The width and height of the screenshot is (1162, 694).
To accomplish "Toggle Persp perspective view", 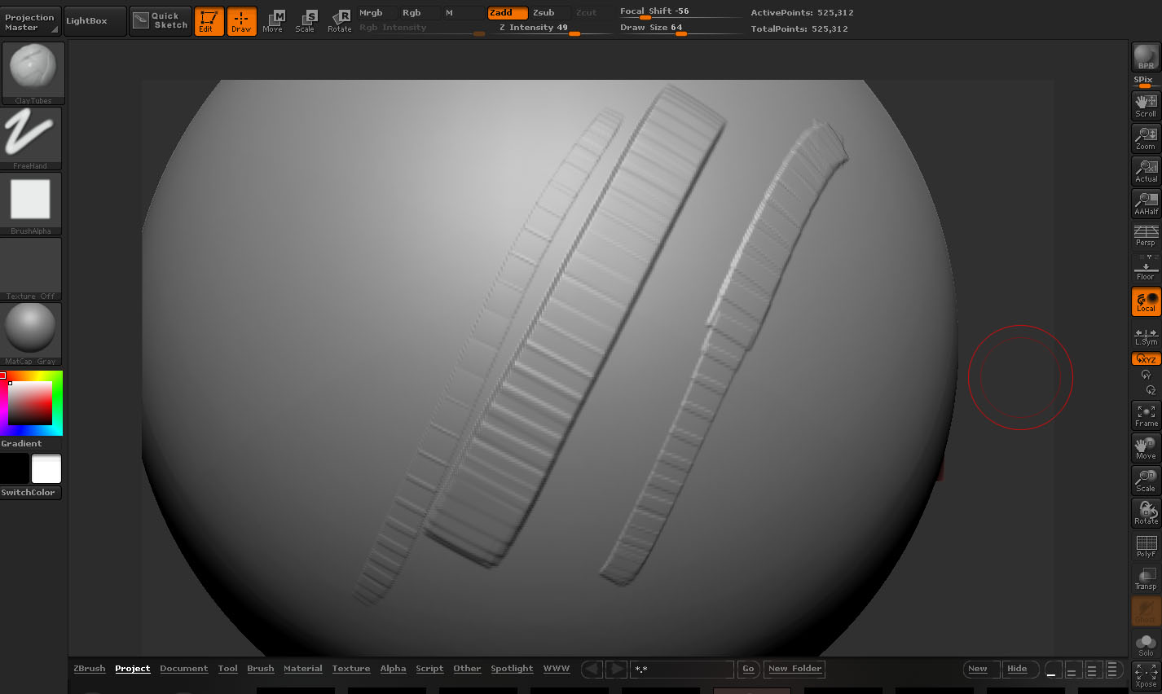I will tap(1146, 236).
